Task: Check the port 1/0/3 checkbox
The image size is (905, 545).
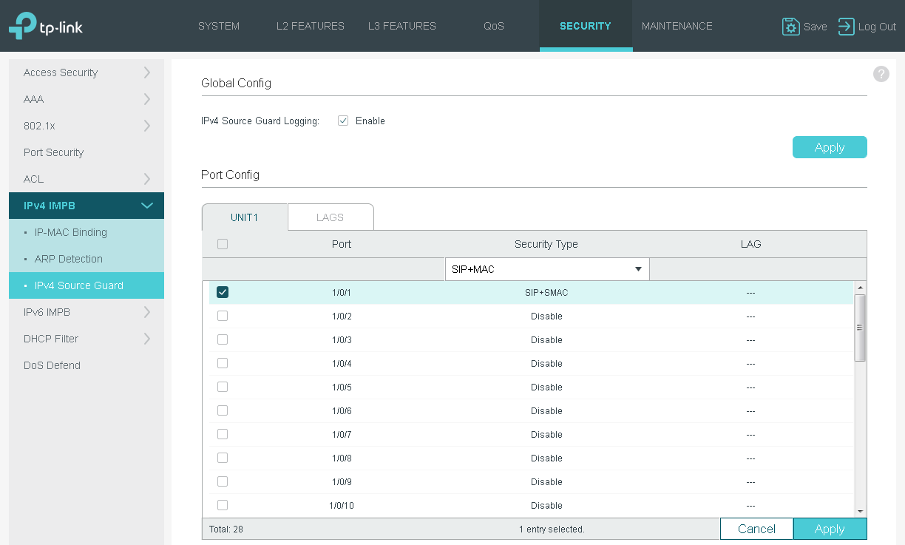Action: tap(223, 339)
